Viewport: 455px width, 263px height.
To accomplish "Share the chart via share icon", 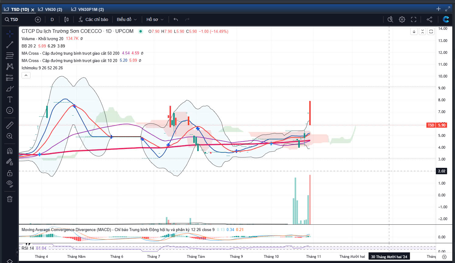I will click(429, 19).
